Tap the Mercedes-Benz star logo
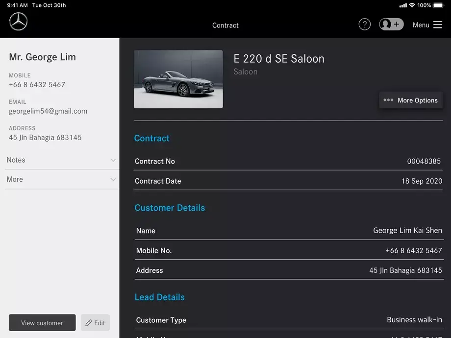This screenshot has height=338, width=451. (19, 22)
